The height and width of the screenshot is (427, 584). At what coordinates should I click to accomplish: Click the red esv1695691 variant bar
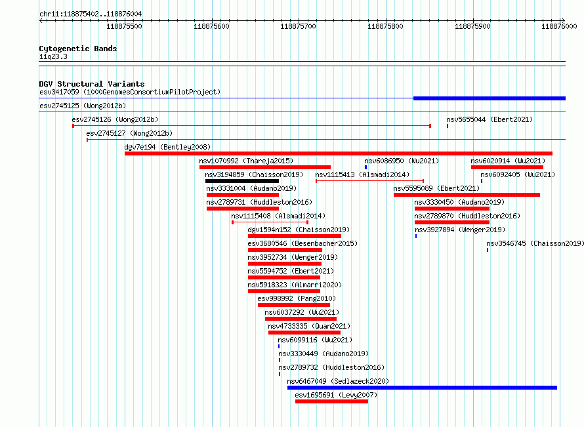point(331,401)
